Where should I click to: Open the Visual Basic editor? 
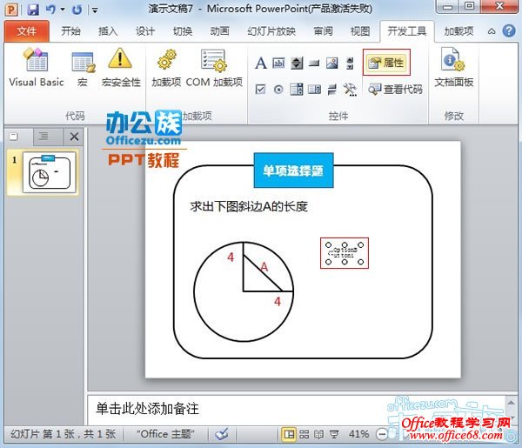click(36, 68)
